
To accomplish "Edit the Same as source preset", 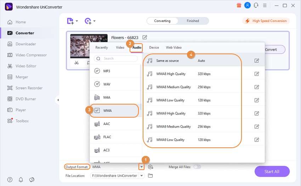I will pyautogui.click(x=257, y=61).
